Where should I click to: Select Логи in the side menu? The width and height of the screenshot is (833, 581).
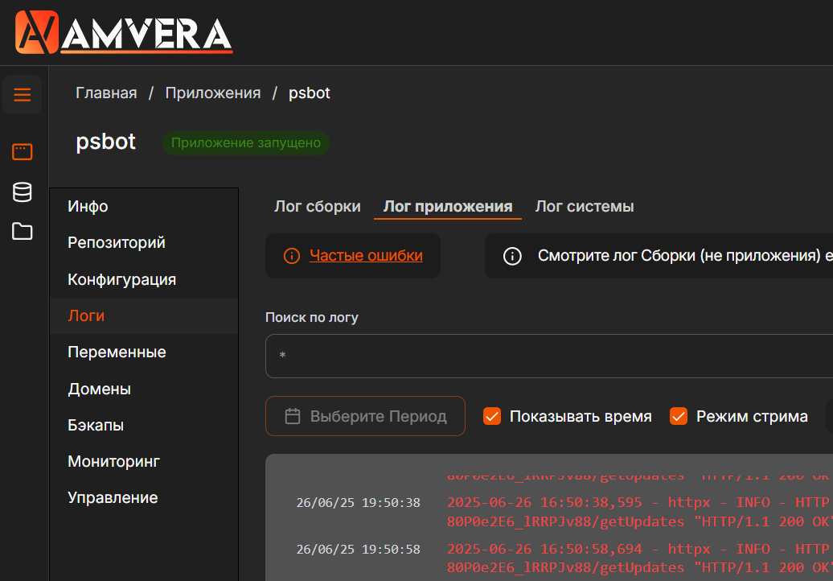point(144,315)
